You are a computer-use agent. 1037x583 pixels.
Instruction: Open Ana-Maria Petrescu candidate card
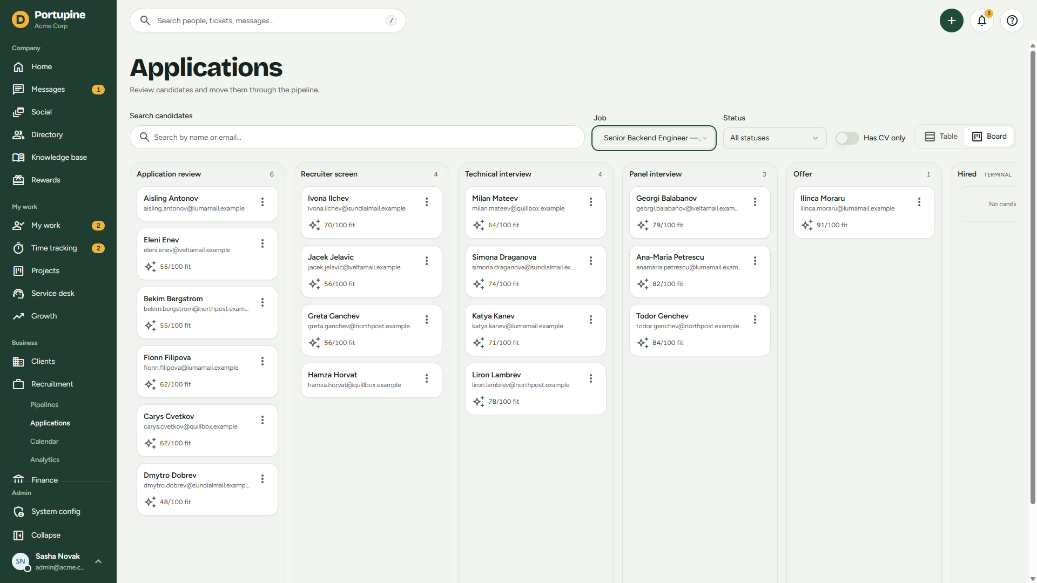pos(699,271)
